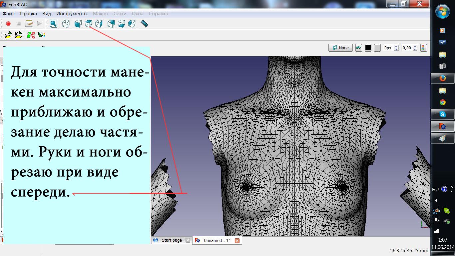The width and height of the screenshot is (455, 256).
Task: Open Skype from the taskbar
Action: pyautogui.click(x=442, y=114)
